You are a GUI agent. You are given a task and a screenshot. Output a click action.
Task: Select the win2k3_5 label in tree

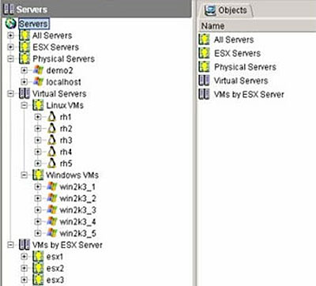[x=78, y=233]
